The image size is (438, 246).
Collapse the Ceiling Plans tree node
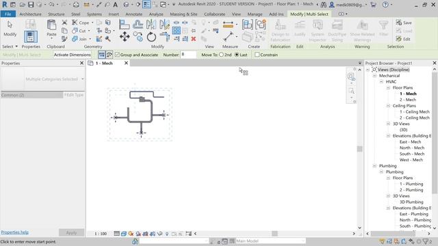[x=388, y=106]
